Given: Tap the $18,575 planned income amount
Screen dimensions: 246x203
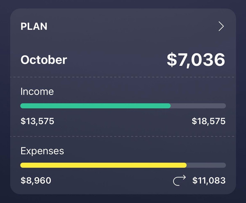Looking at the screenshot, I should point(208,121).
